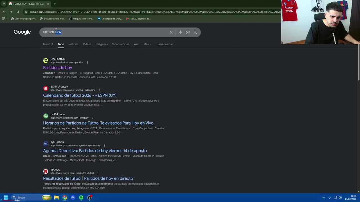Click the Windows taskbar Buscar search box
The width and height of the screenshot is (360, 202).
click(31, 198)
